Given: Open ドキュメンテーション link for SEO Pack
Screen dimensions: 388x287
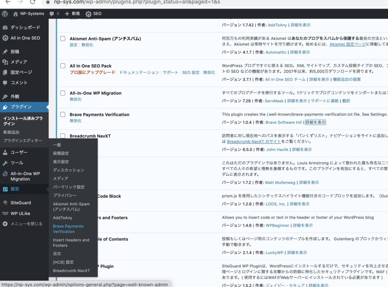Looking at the screenshot, I should 139,72.
